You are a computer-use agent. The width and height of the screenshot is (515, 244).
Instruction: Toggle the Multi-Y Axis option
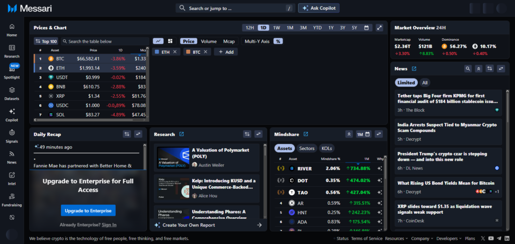click(257, 41)
